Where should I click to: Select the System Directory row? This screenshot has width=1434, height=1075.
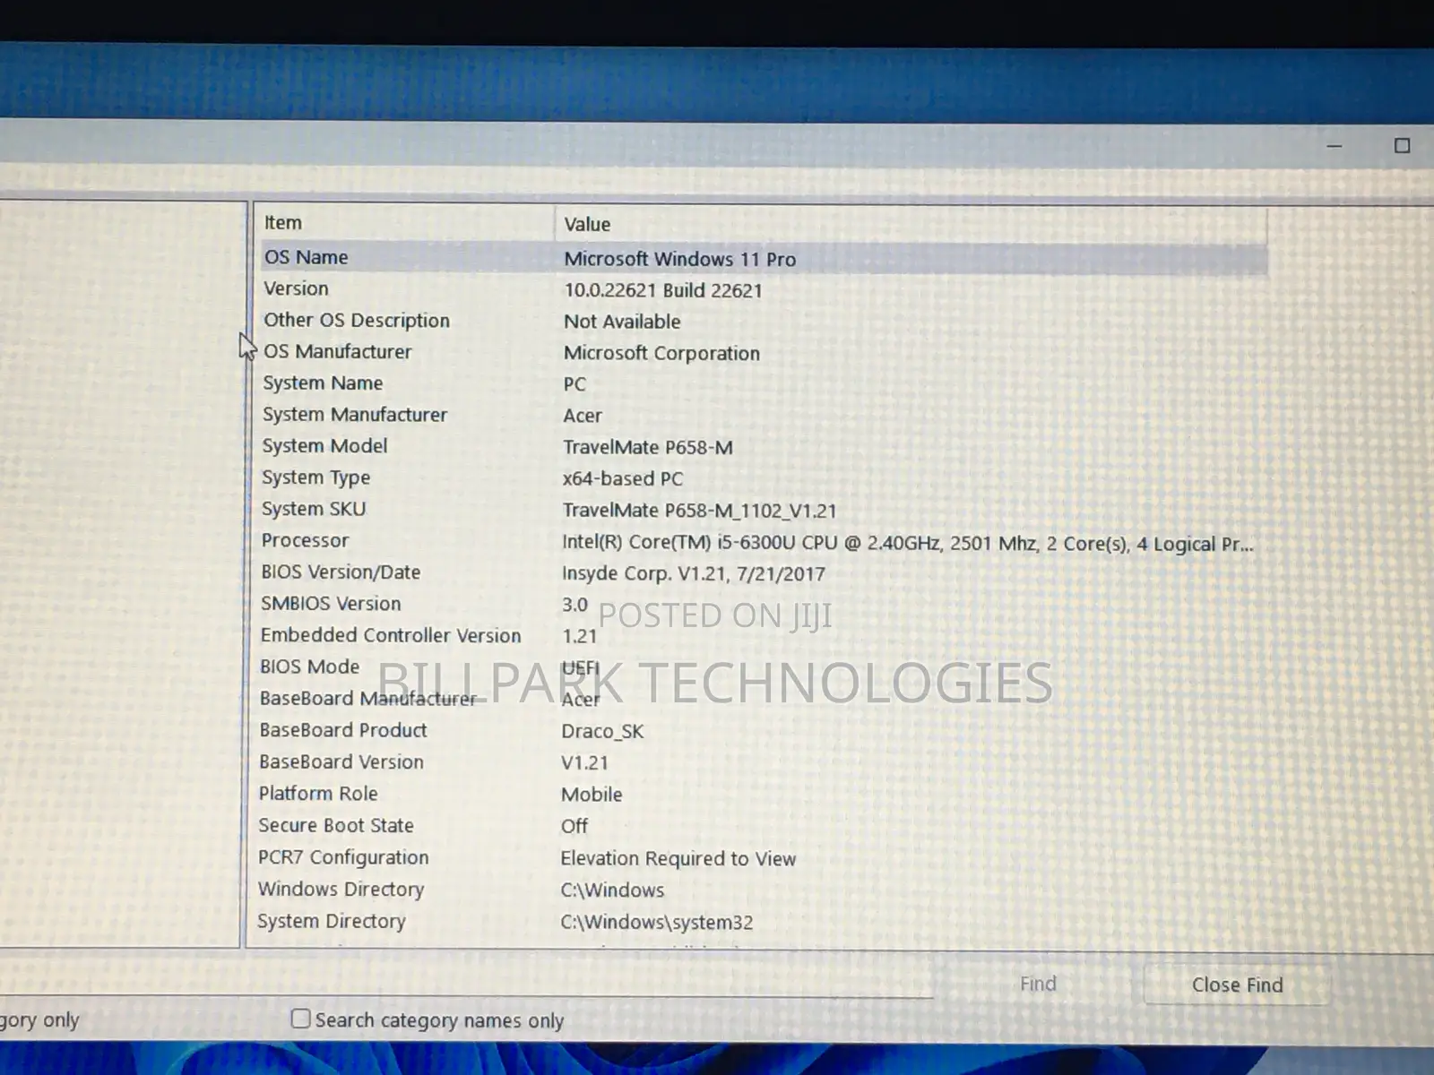(764, 921)
